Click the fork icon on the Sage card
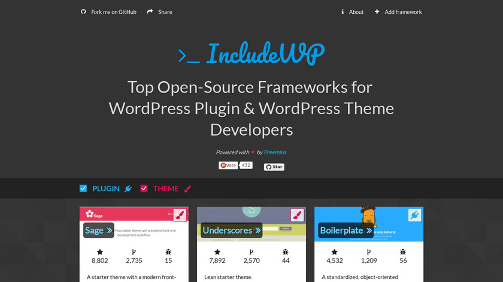This screenshot has width=503, height=282. coord(134,252)
